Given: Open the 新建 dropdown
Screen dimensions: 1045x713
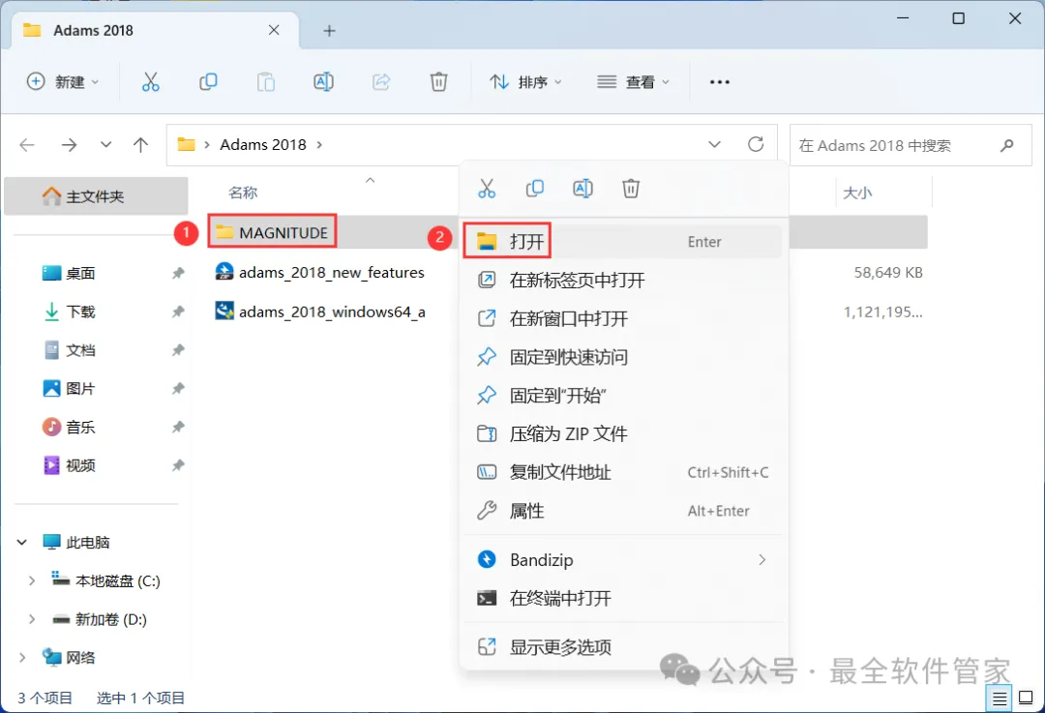Looking at the screenshot, I should coord(63,82).
